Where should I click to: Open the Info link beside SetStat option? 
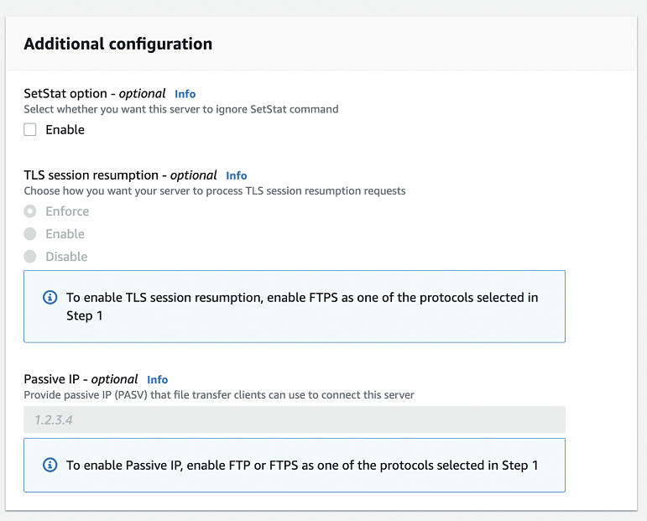[185, 94]
